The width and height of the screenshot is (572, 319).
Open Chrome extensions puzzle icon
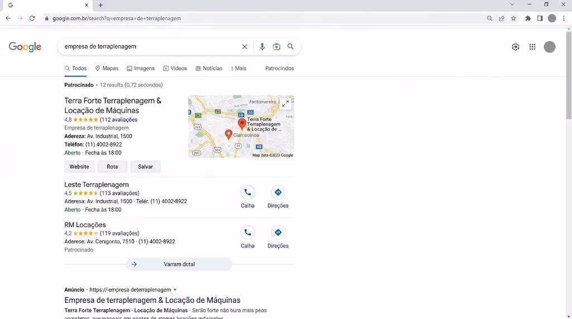coord(528,18)
